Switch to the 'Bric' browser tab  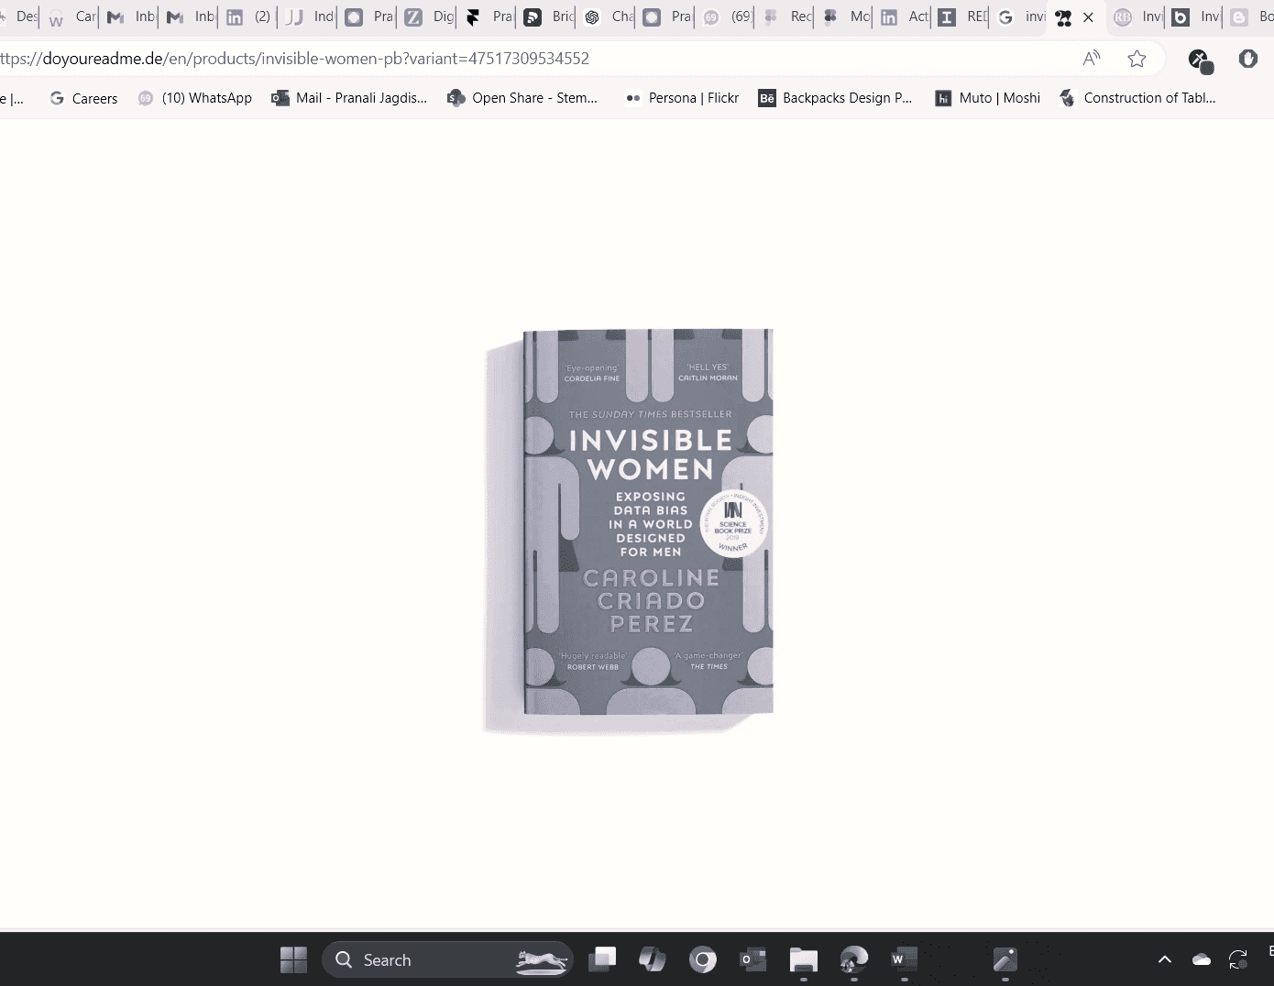click(x=548, y=17)
